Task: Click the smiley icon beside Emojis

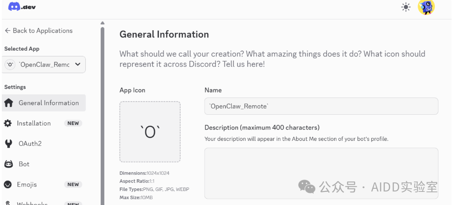Action: [8, 184]
